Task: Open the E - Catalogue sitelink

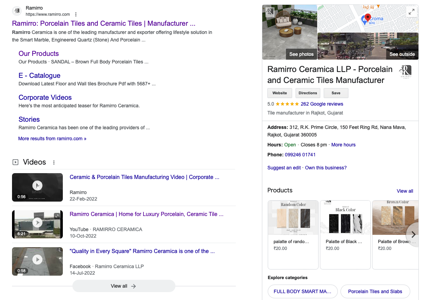Action: click(39, 75)
